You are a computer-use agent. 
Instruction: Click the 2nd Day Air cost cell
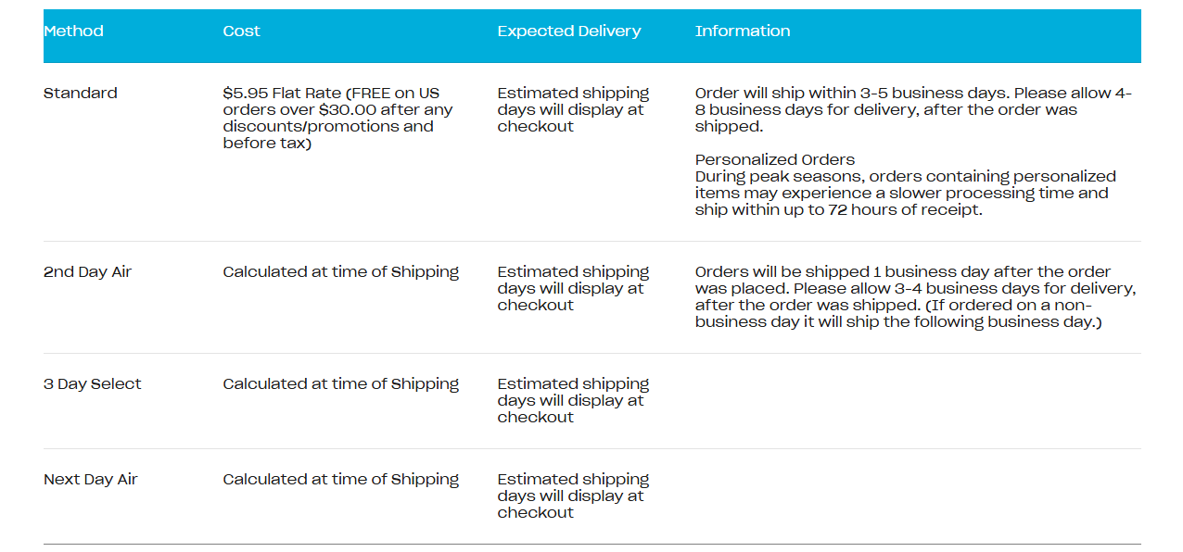pyautogui.click(x=340, y=272)
